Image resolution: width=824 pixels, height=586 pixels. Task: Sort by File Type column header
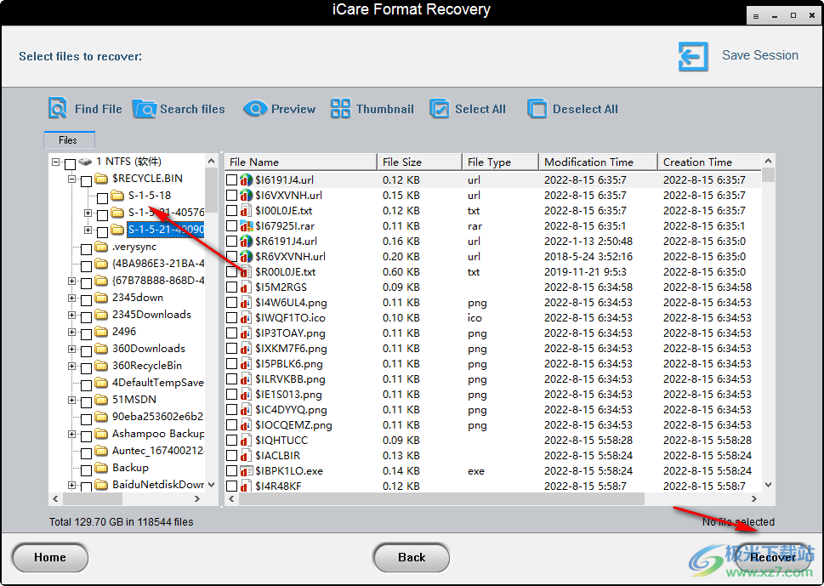pos(501,162)
